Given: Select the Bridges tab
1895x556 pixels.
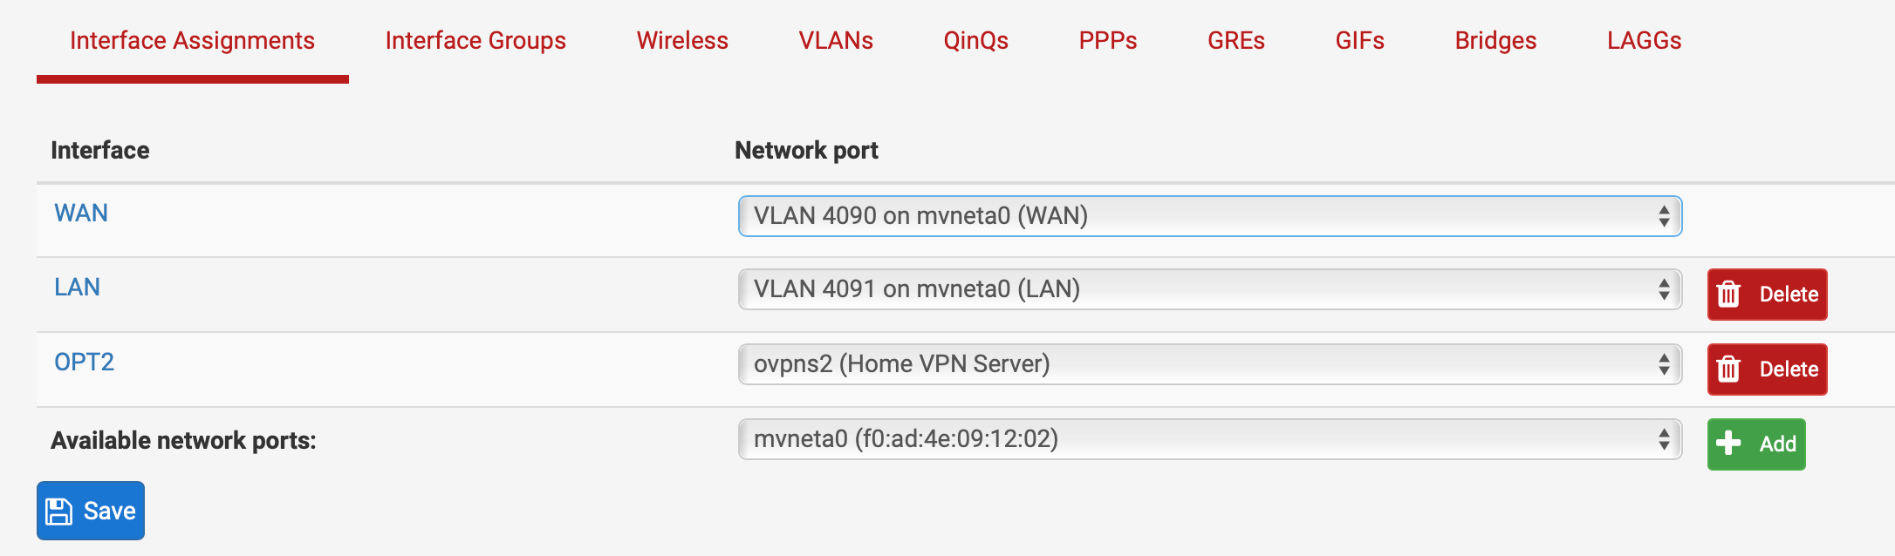Looking at the screenshot, I should click(1495, 41).
